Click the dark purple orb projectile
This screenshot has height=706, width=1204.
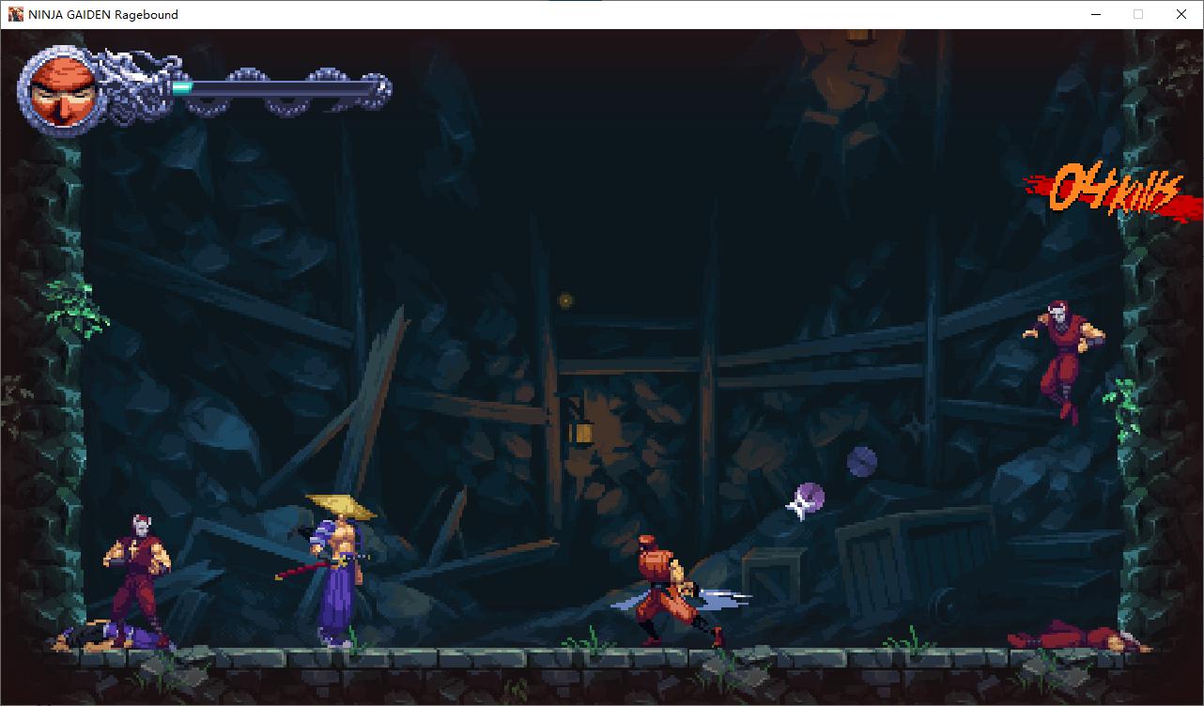(x=862, y=461)
